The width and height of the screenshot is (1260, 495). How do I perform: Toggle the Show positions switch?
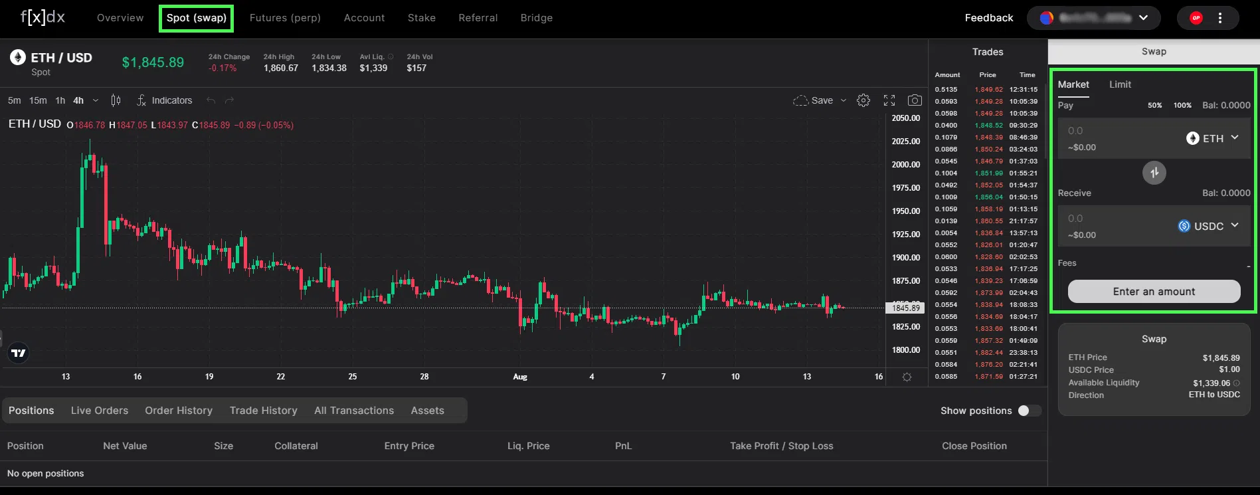pyautogui.click(x=1030, y=411)
